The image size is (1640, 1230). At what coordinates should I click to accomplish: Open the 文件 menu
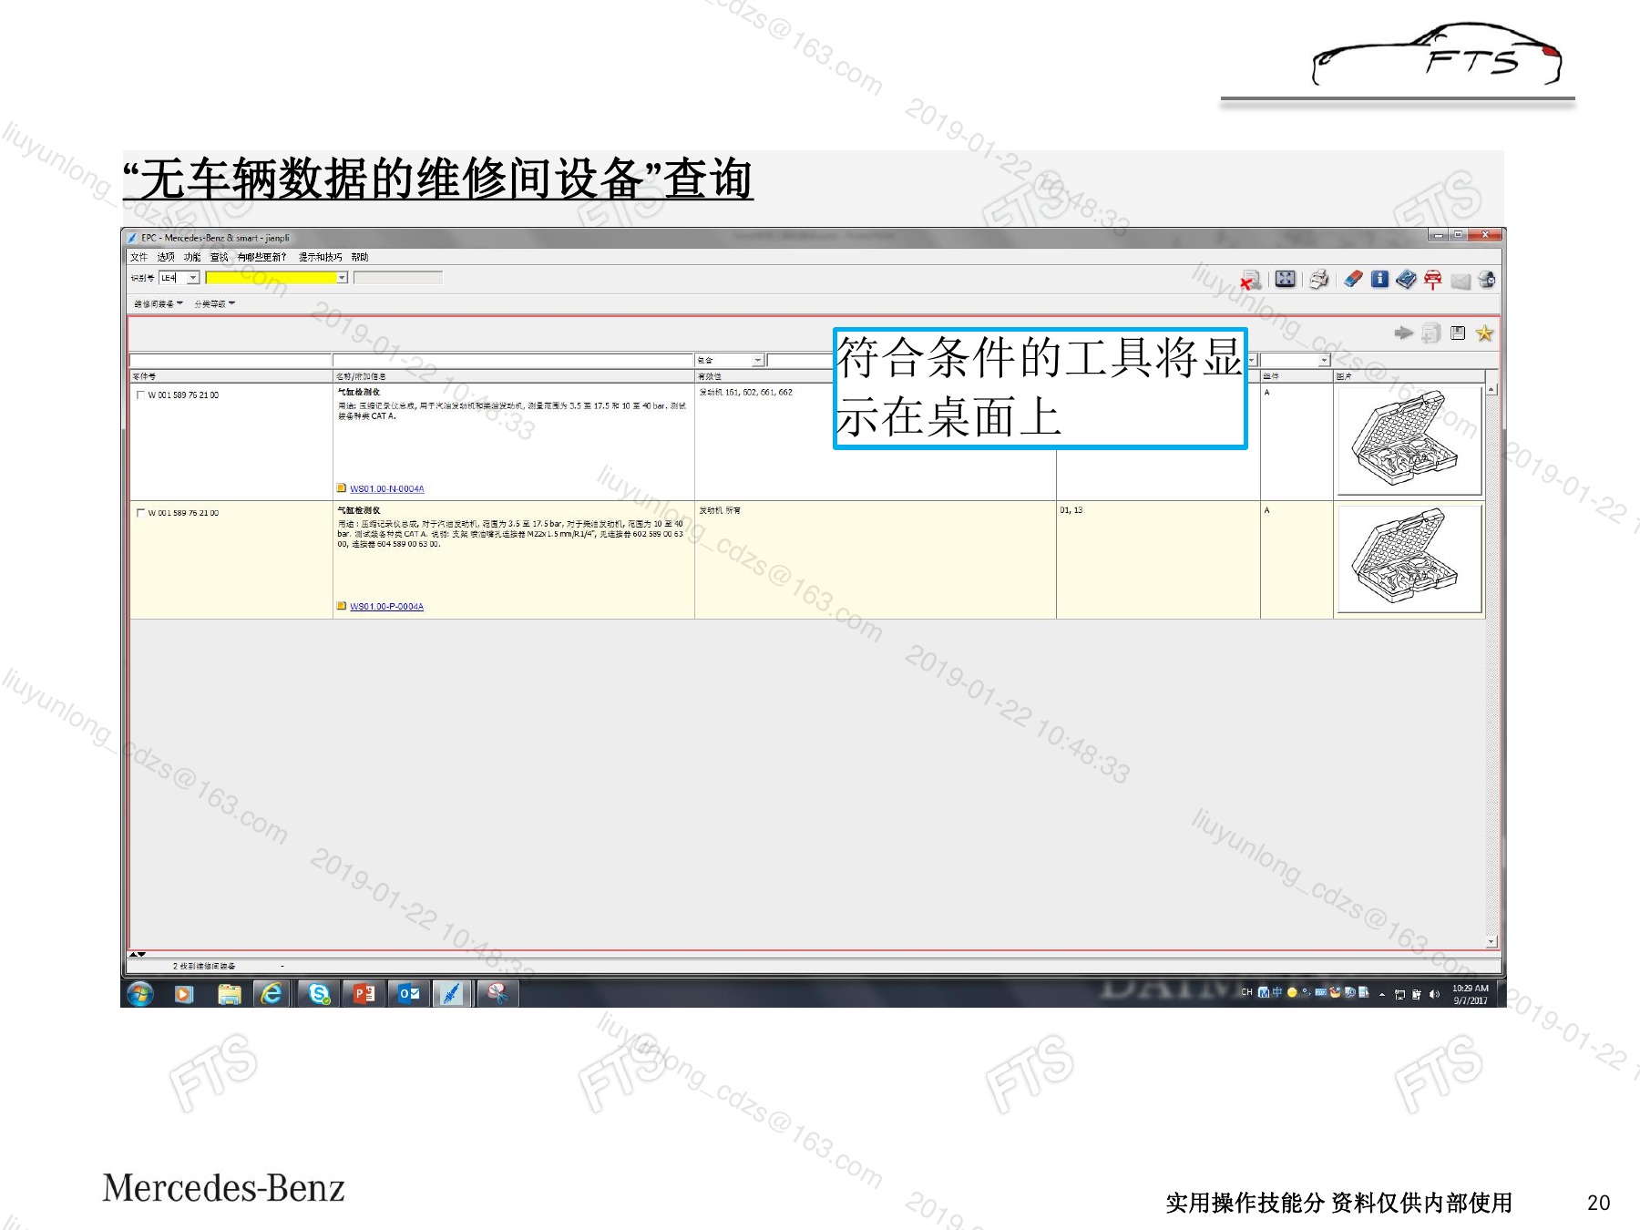[138, 257]
